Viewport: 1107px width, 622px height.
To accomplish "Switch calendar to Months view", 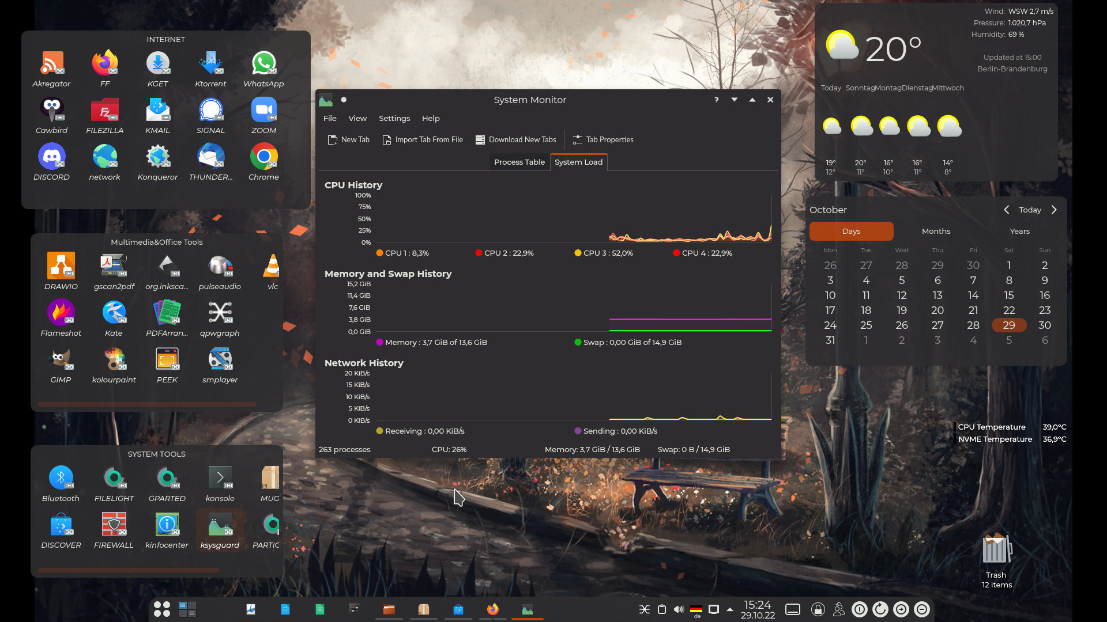I will (936, 232).
